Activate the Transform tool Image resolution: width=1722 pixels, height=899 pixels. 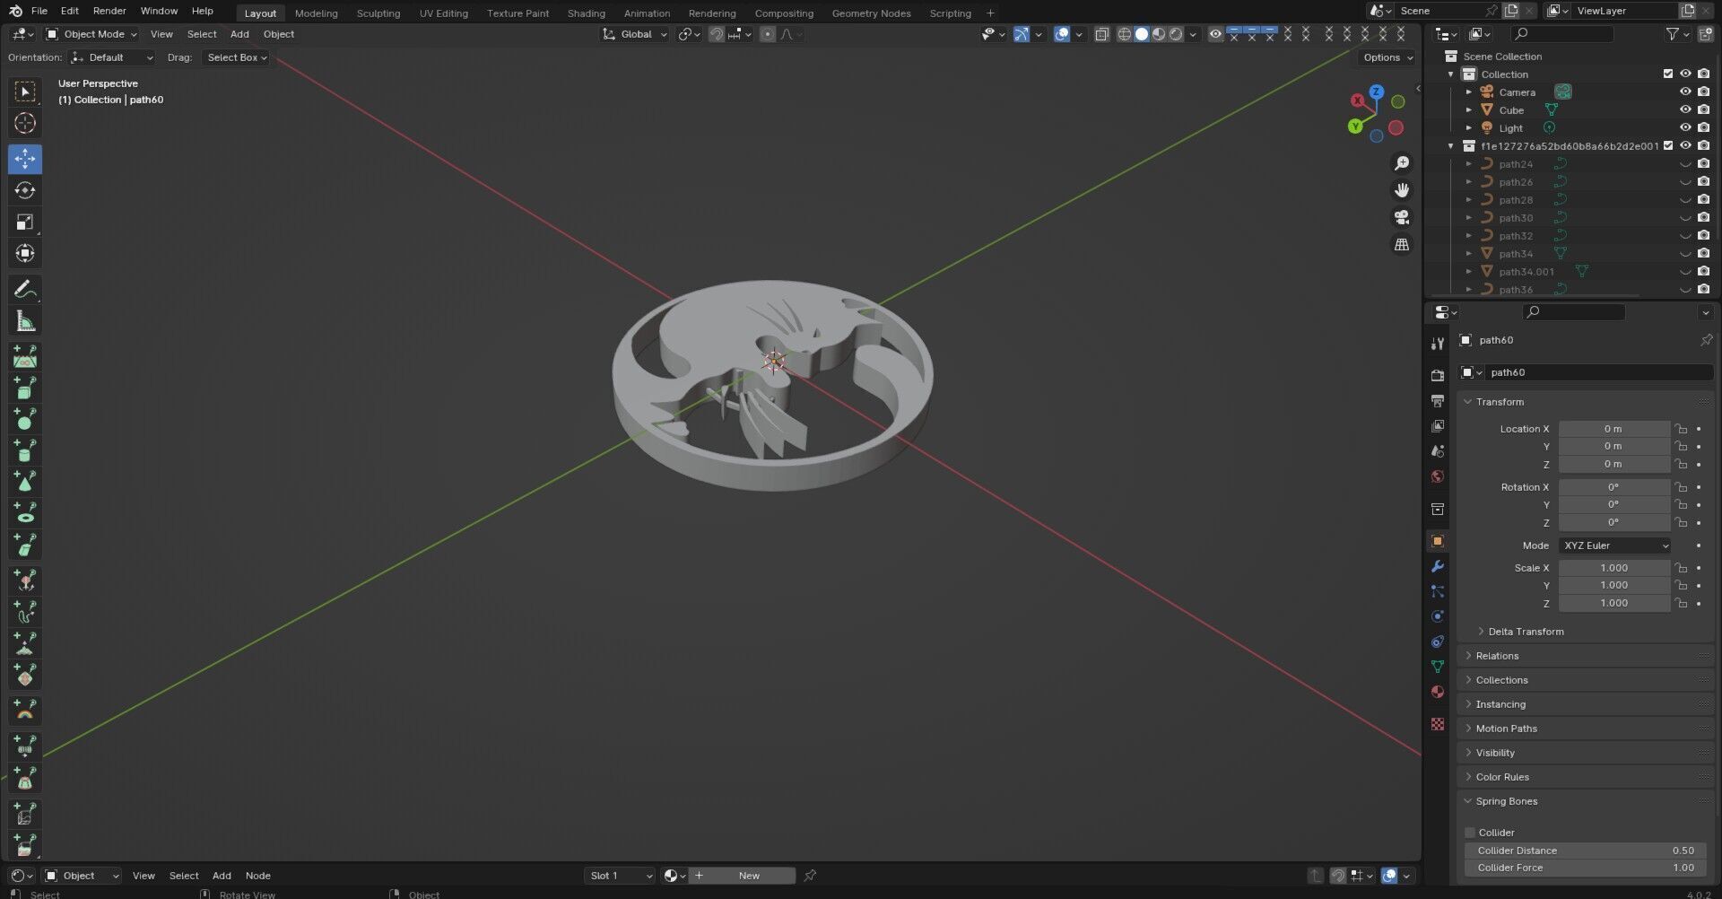coord(25,253)
